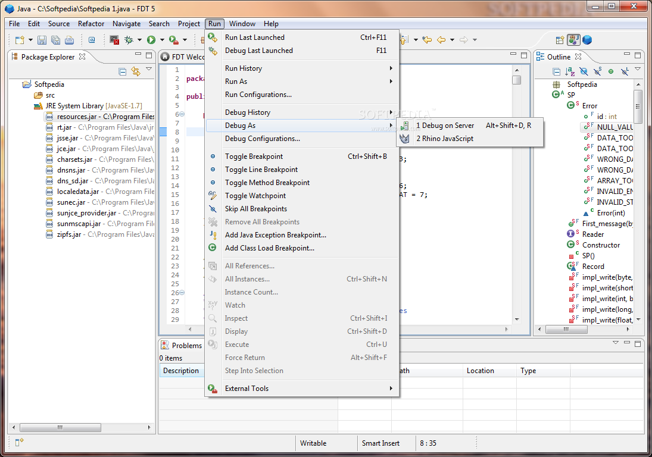652x457 pixels.
Task: Open the Debug button dropdown arrow
Action: tap(140, 40)
